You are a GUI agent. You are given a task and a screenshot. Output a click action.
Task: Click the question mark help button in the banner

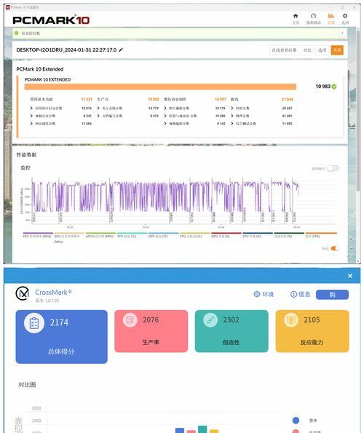342,33
